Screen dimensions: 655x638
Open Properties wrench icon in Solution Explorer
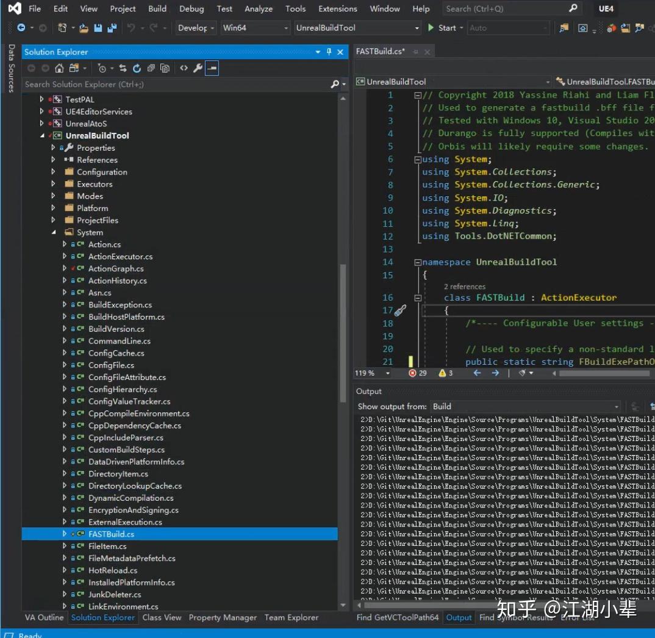(198, 68)
